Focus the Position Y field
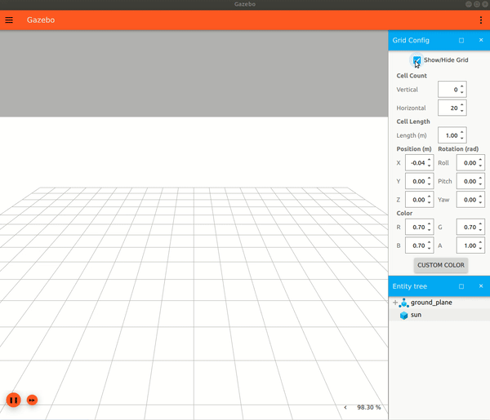Viewport: 490px width, 420px height. click(x=419, y=181)
